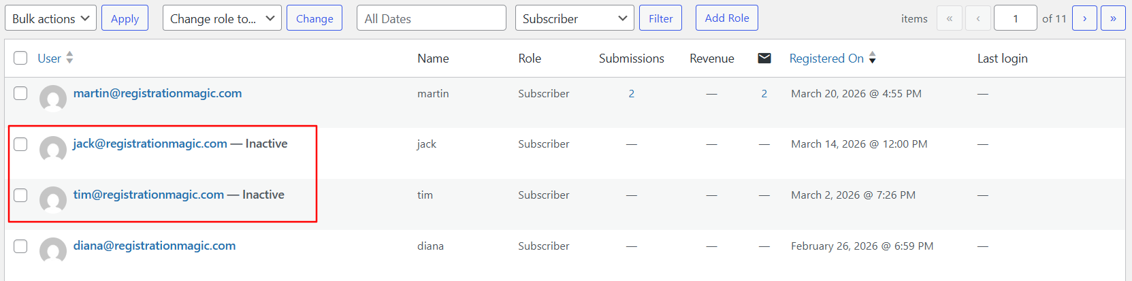This screenshot has height=281, width=1132.
Task: Click the current page number field
Action: (x=1015, y=18)
